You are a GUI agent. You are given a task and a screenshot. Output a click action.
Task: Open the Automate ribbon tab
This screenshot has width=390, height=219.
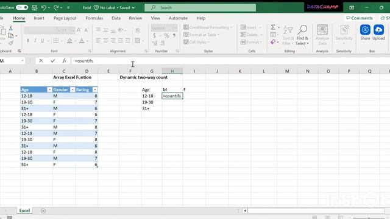tap(178, 18)
